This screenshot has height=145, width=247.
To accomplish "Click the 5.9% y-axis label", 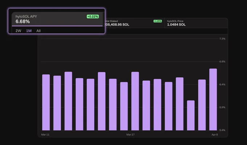I will click(222, 107).
